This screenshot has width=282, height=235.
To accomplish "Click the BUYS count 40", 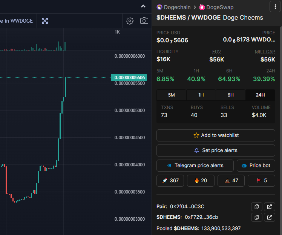I will click(x=194, y=115).
